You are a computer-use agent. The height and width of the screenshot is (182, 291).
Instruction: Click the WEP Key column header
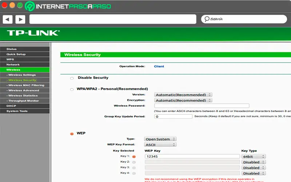click(x=152, y=151)
